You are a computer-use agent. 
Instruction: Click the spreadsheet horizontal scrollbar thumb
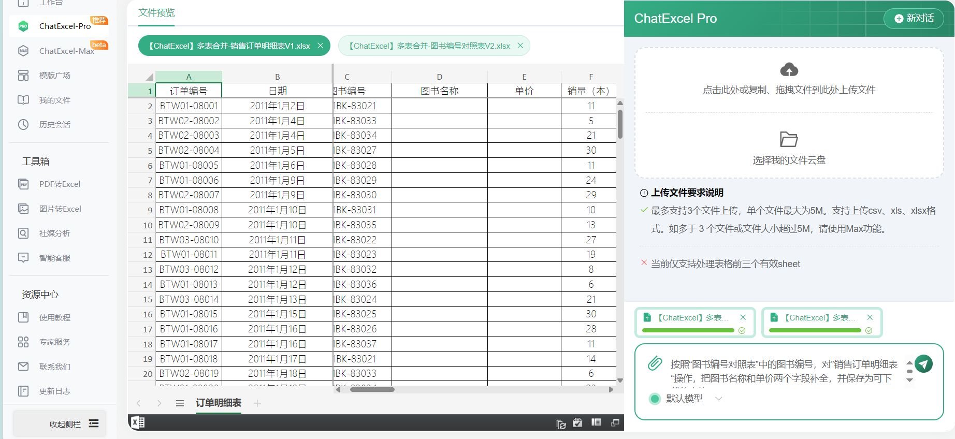(372, 389)
